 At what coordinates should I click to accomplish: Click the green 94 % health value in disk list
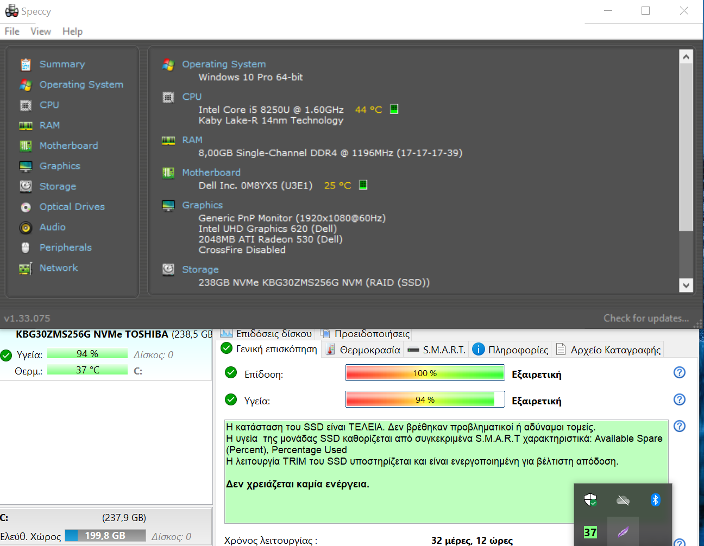(87, 354)
